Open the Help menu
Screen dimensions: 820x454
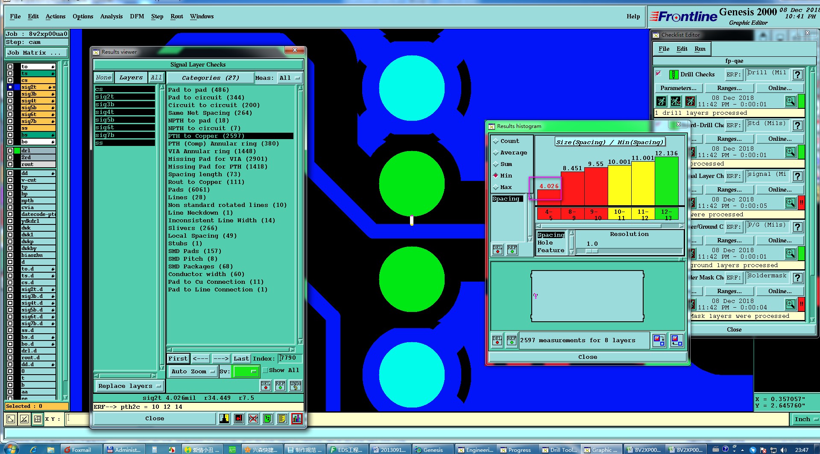(x=633, y=16)
